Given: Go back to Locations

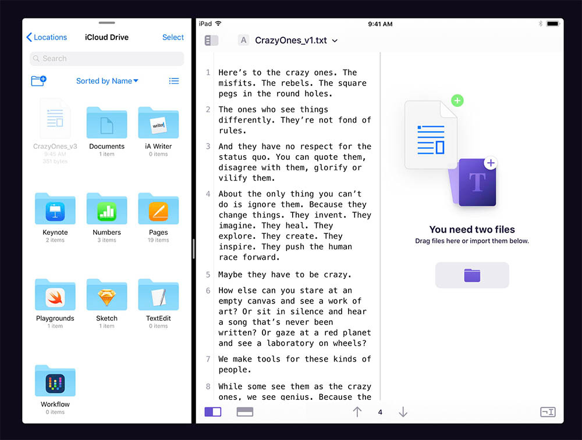Looking at the screenshot, I should pos(47,37).
